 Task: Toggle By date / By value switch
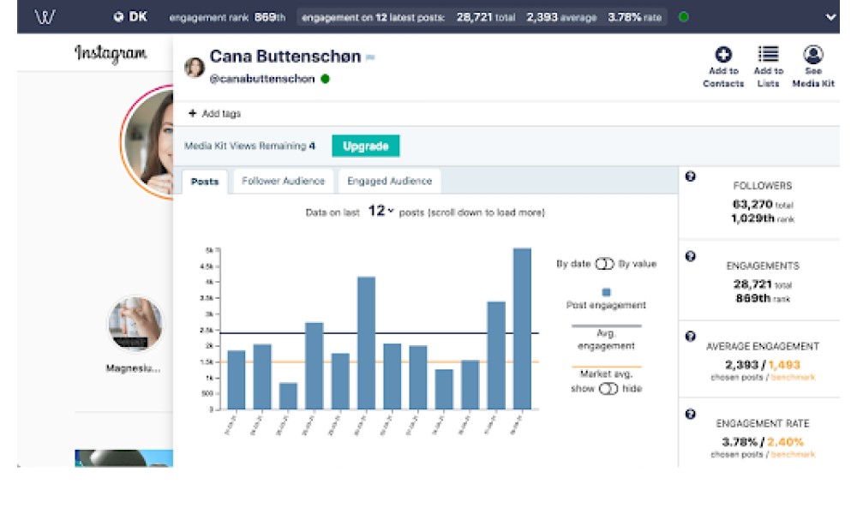[604, 264]
